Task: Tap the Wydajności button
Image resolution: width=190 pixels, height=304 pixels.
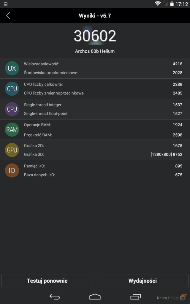Action: 142,280
